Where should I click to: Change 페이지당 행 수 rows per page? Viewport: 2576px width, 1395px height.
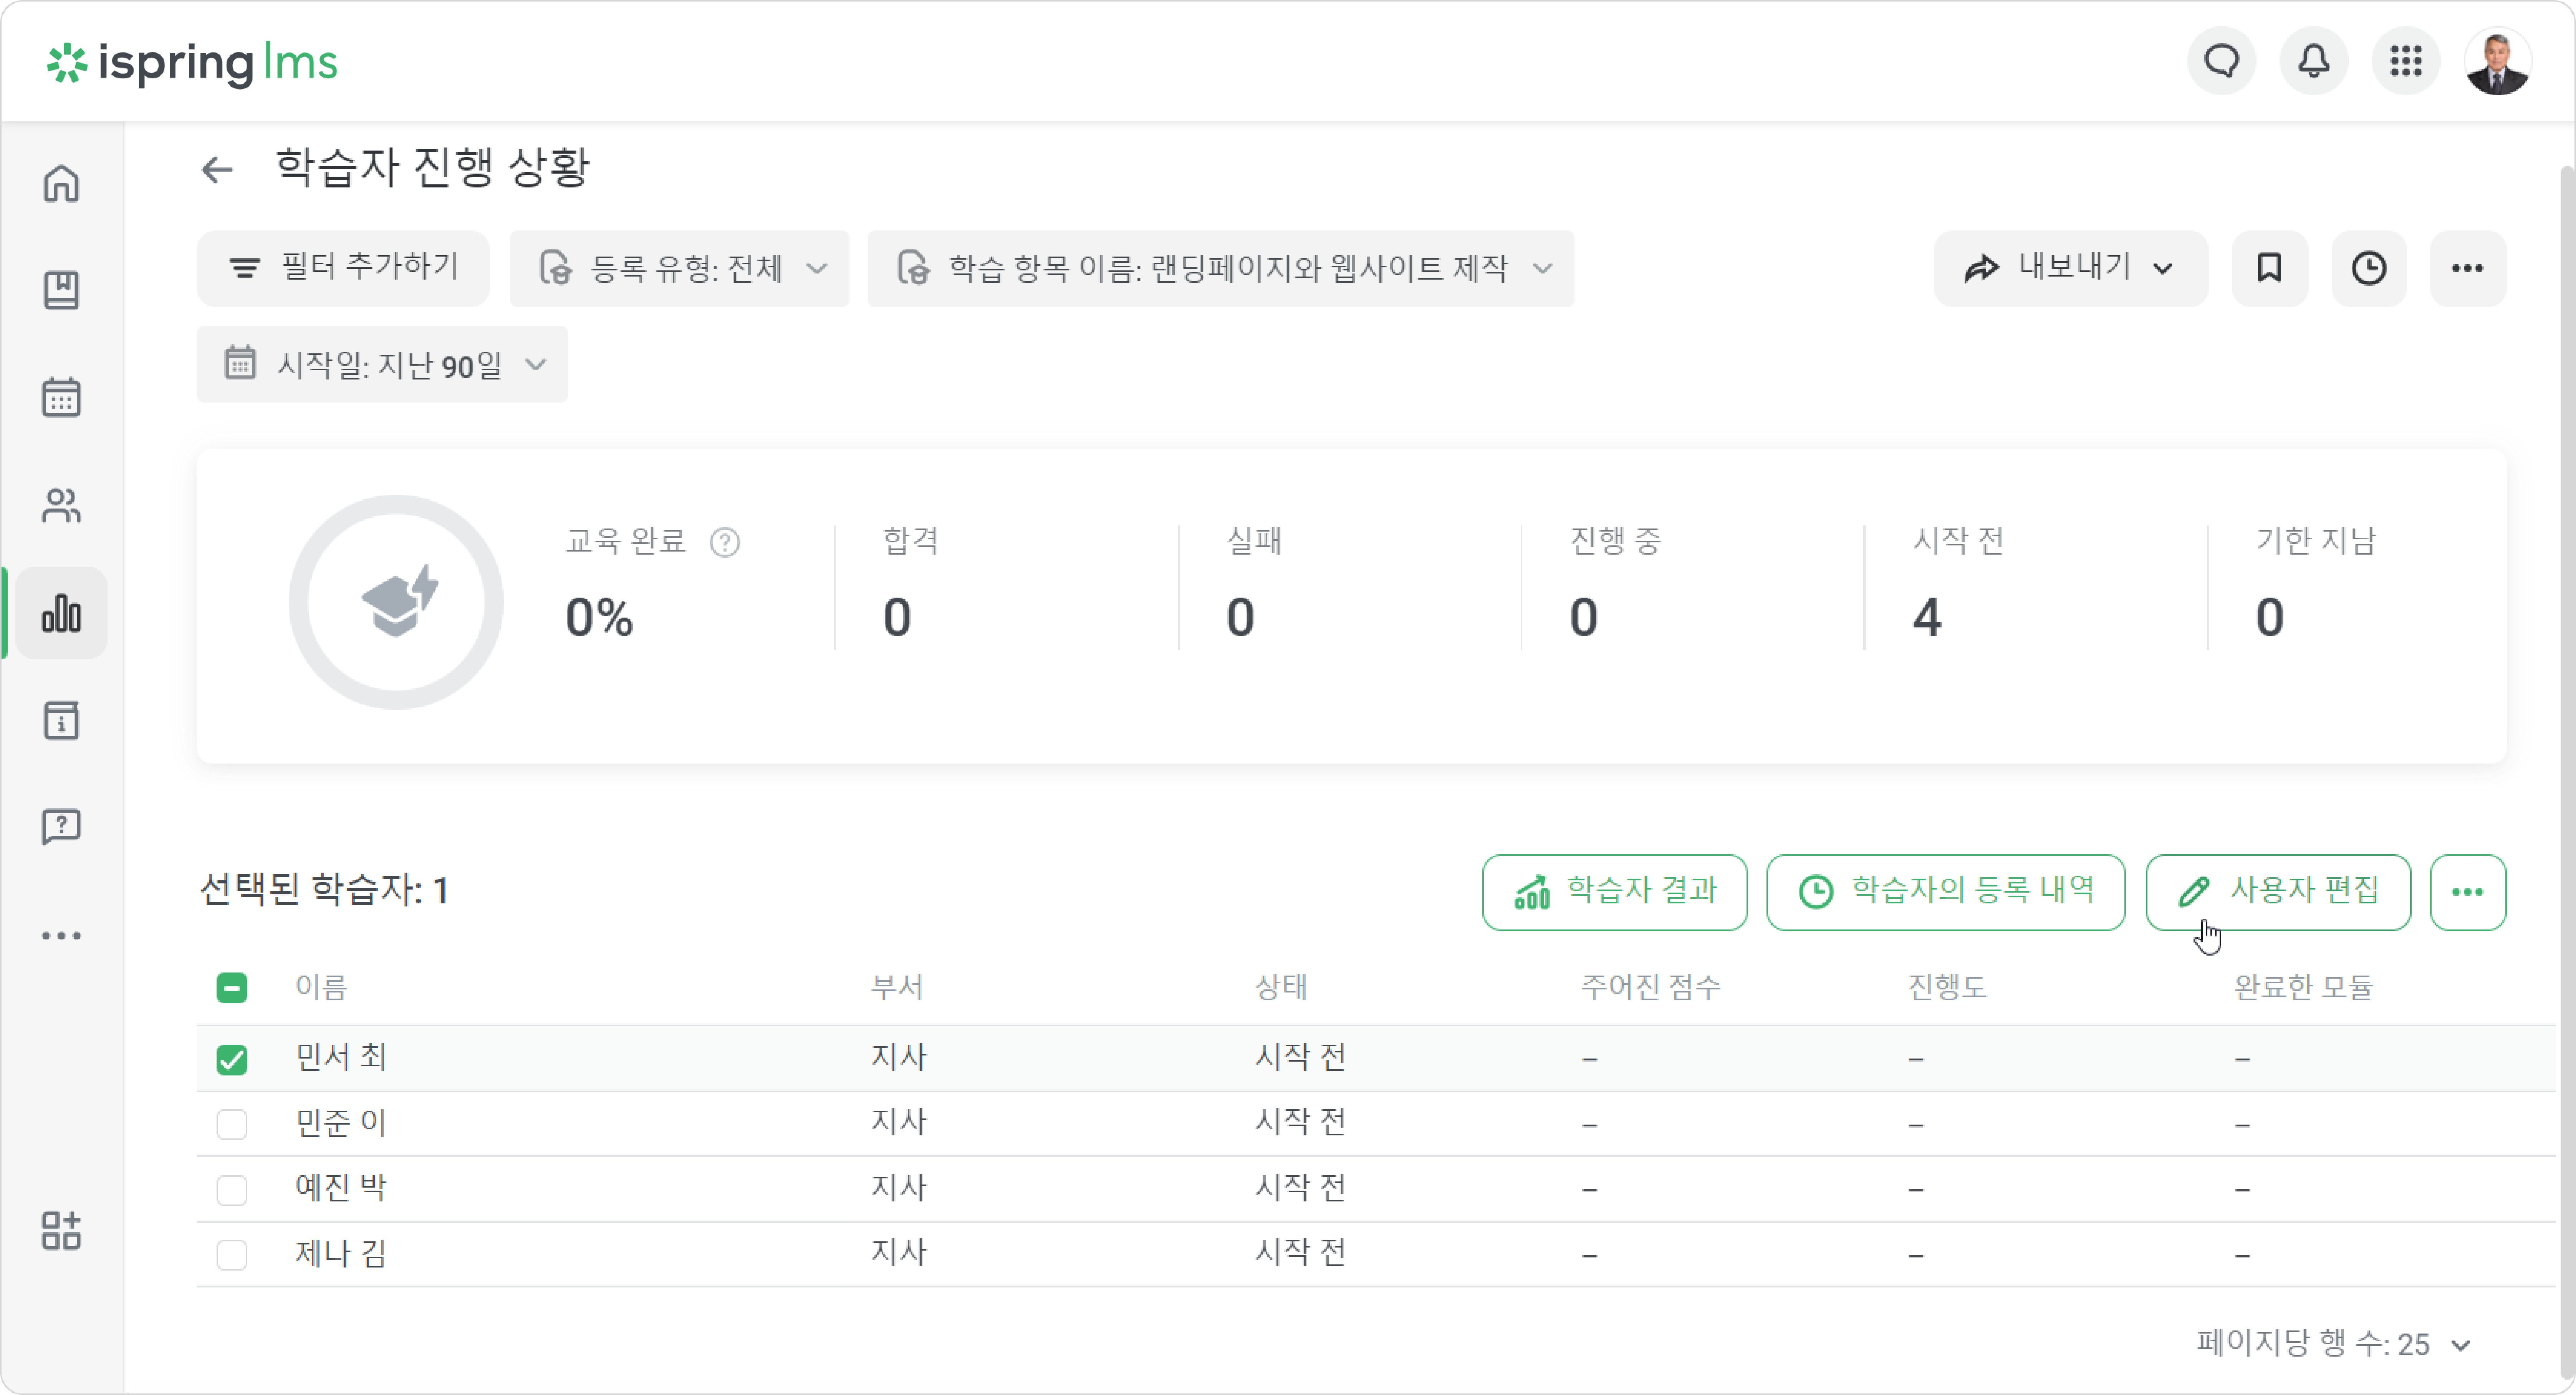pos(2334,1343)
